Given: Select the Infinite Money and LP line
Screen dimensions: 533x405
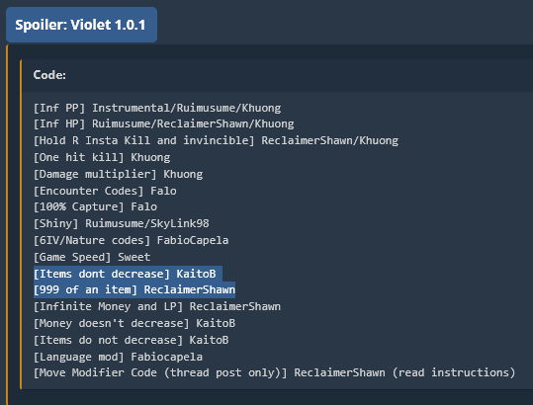Looking at the screenshot, I should click(157, 306).
